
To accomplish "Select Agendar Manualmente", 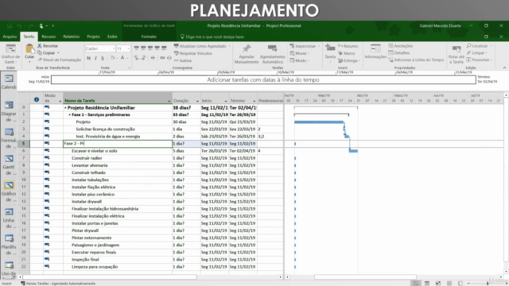I will tap(247, 54).
